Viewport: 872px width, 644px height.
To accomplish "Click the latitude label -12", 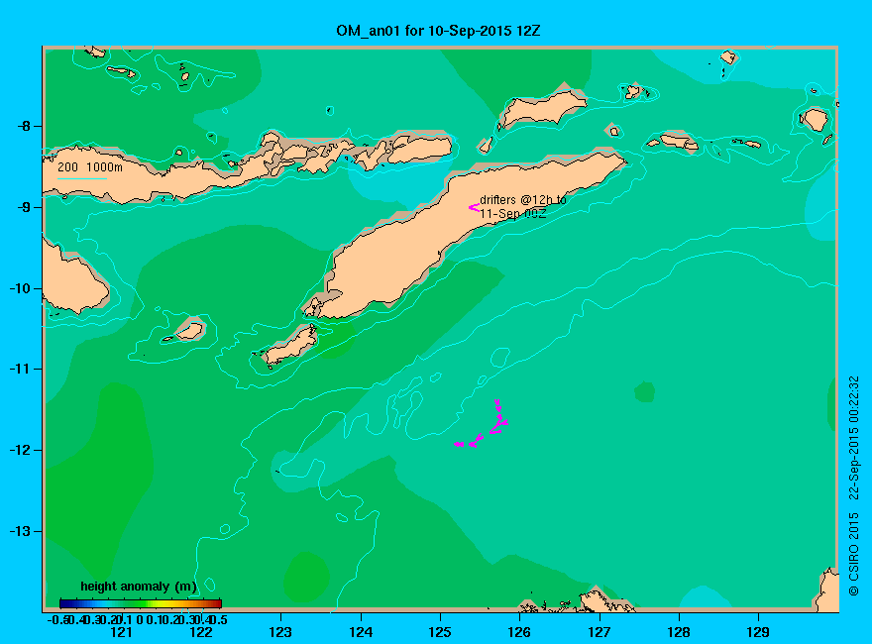I will click(20, 450).
